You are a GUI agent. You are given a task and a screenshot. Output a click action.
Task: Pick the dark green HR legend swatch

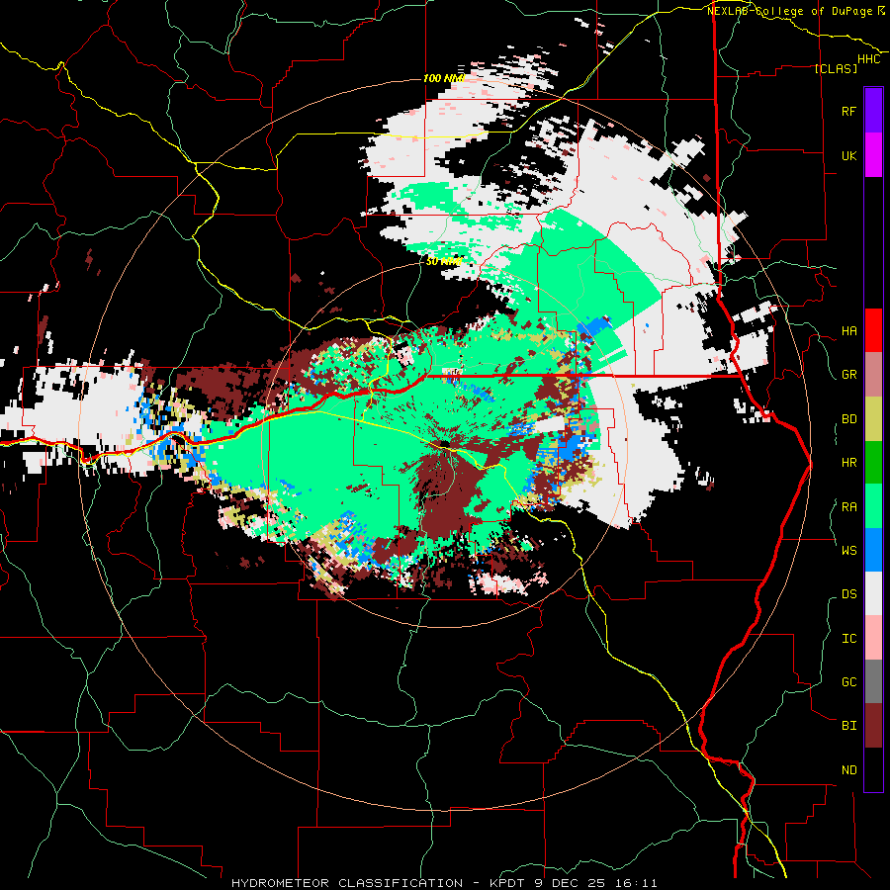873,462
